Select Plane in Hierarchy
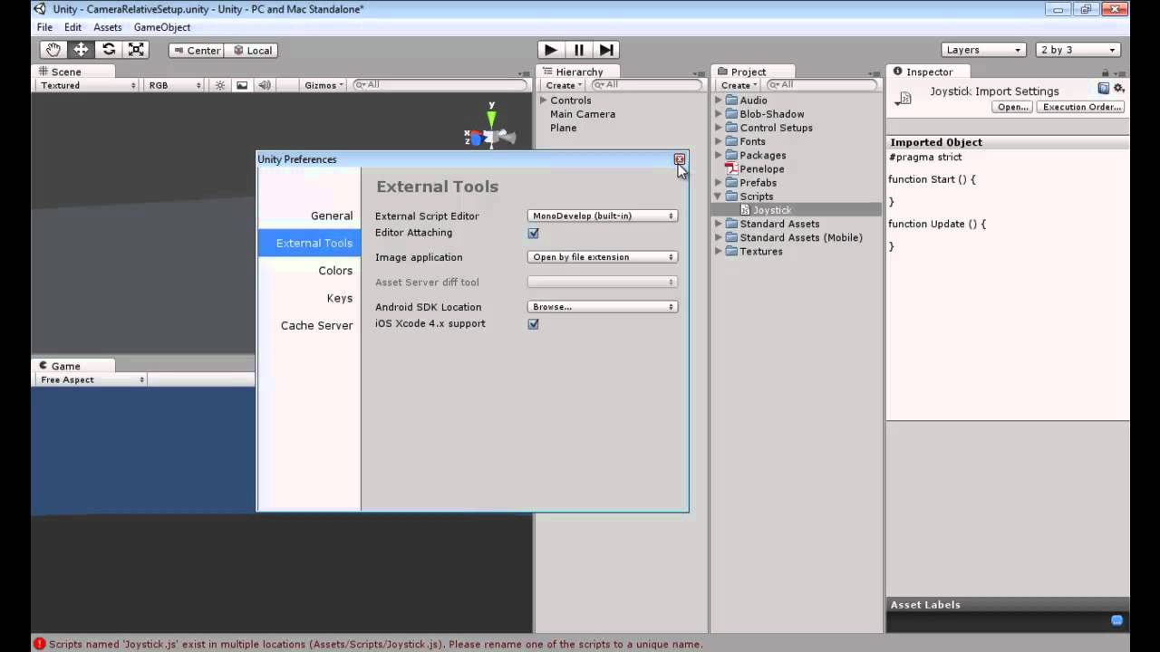Image resolution: width=1160 pixels, height=652 pixels. click(x=564, y=128)
